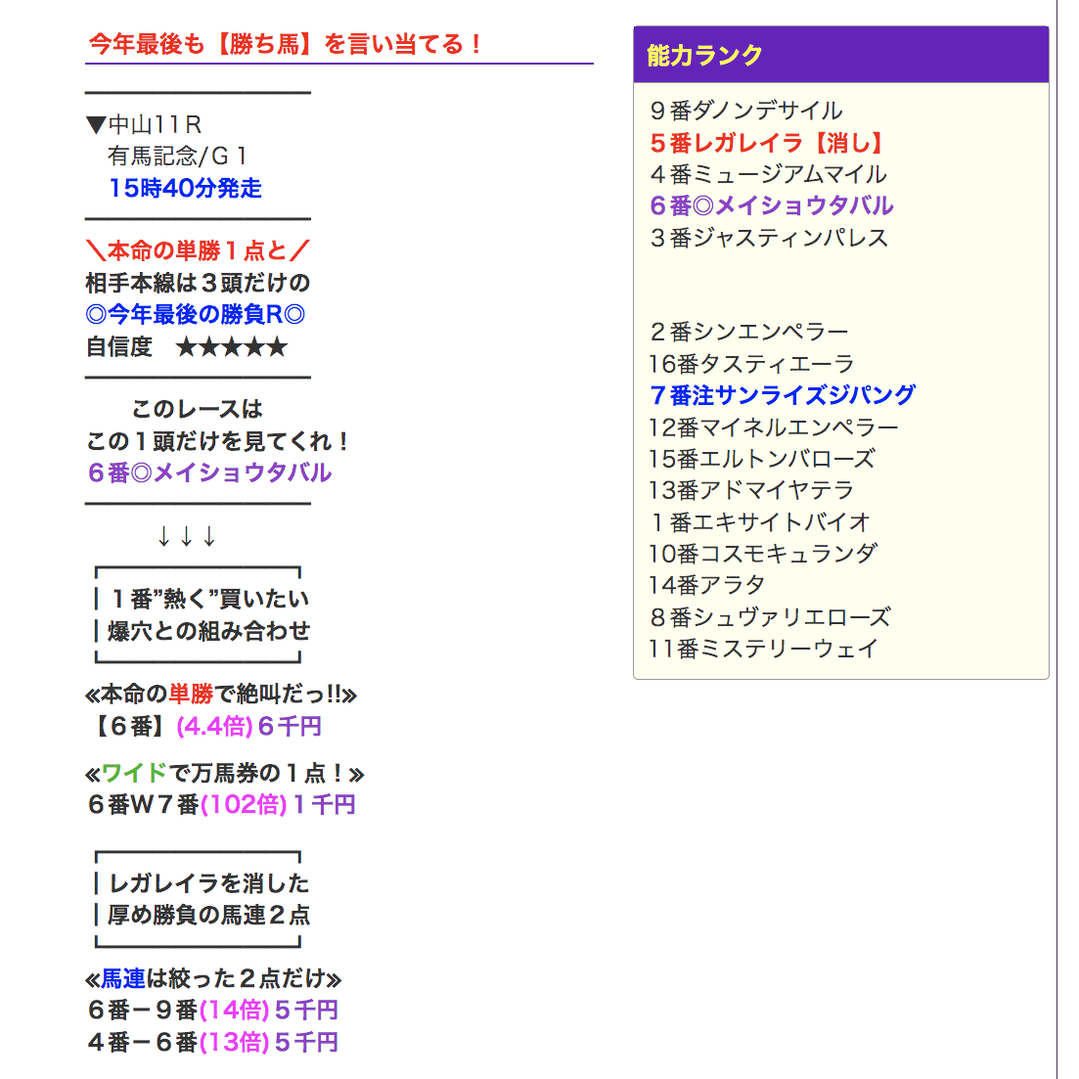The width and height of the screenshot is (1079, 1079).
Task: Click 6番◎メイショウタバル inside 能力ランク panel
Action: pyautogui.click(x=771, y=205)
